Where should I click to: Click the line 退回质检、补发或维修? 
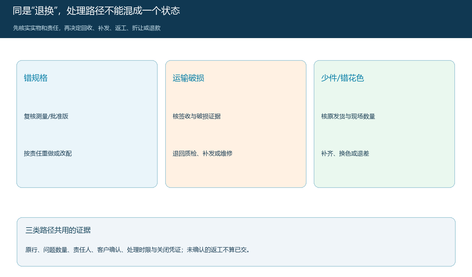[203, 154]
